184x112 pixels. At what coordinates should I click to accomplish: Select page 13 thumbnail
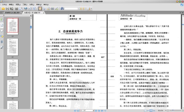13,26
